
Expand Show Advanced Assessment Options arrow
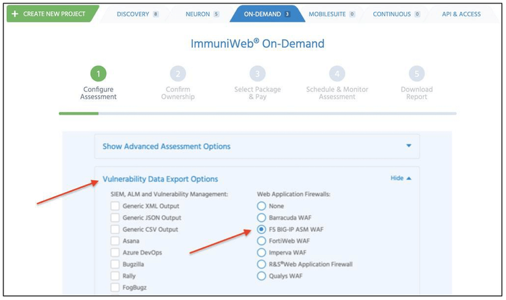[x=409, y=146]
